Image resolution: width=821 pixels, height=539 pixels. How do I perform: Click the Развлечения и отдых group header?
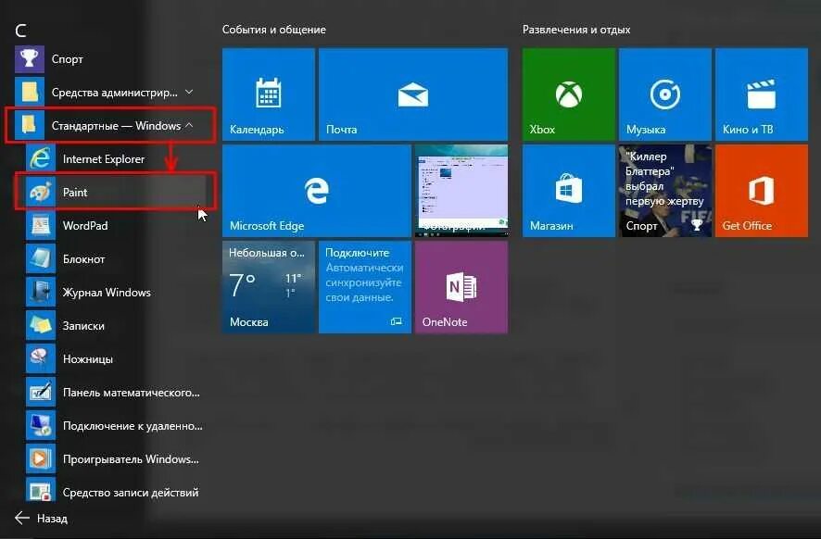tap(576, 30)
